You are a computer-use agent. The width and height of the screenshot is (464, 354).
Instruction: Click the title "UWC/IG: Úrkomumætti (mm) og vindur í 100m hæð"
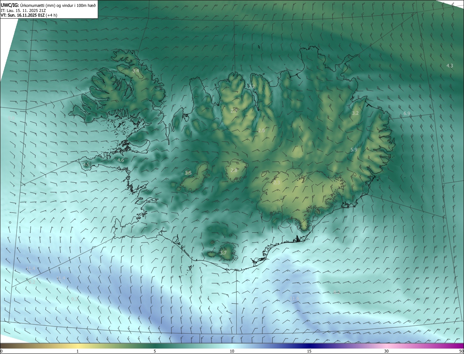pyautogui.click(x=49, y=5)
